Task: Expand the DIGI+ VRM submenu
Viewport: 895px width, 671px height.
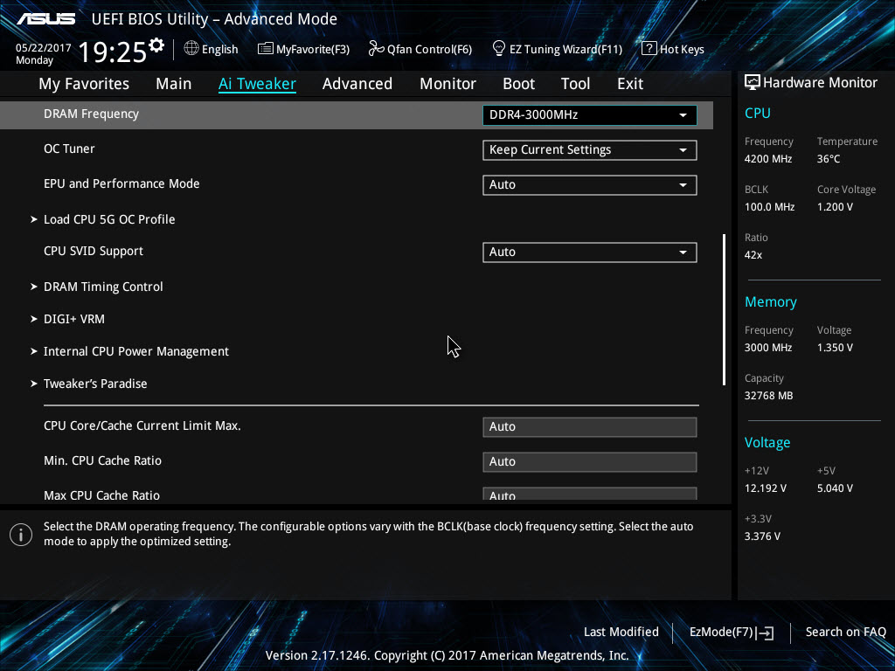Action: click(x=73, y=319)
